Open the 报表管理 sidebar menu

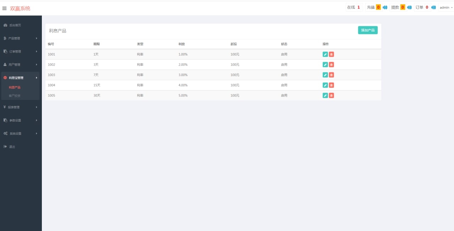21,107
